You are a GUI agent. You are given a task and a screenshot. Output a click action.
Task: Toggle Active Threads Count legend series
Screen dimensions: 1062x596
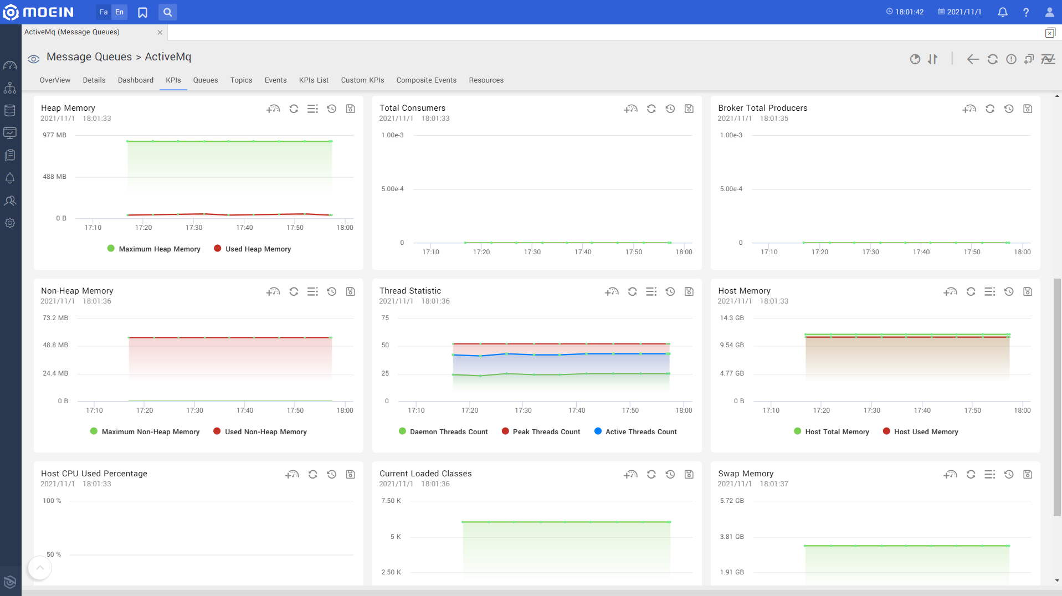[635, 431]
